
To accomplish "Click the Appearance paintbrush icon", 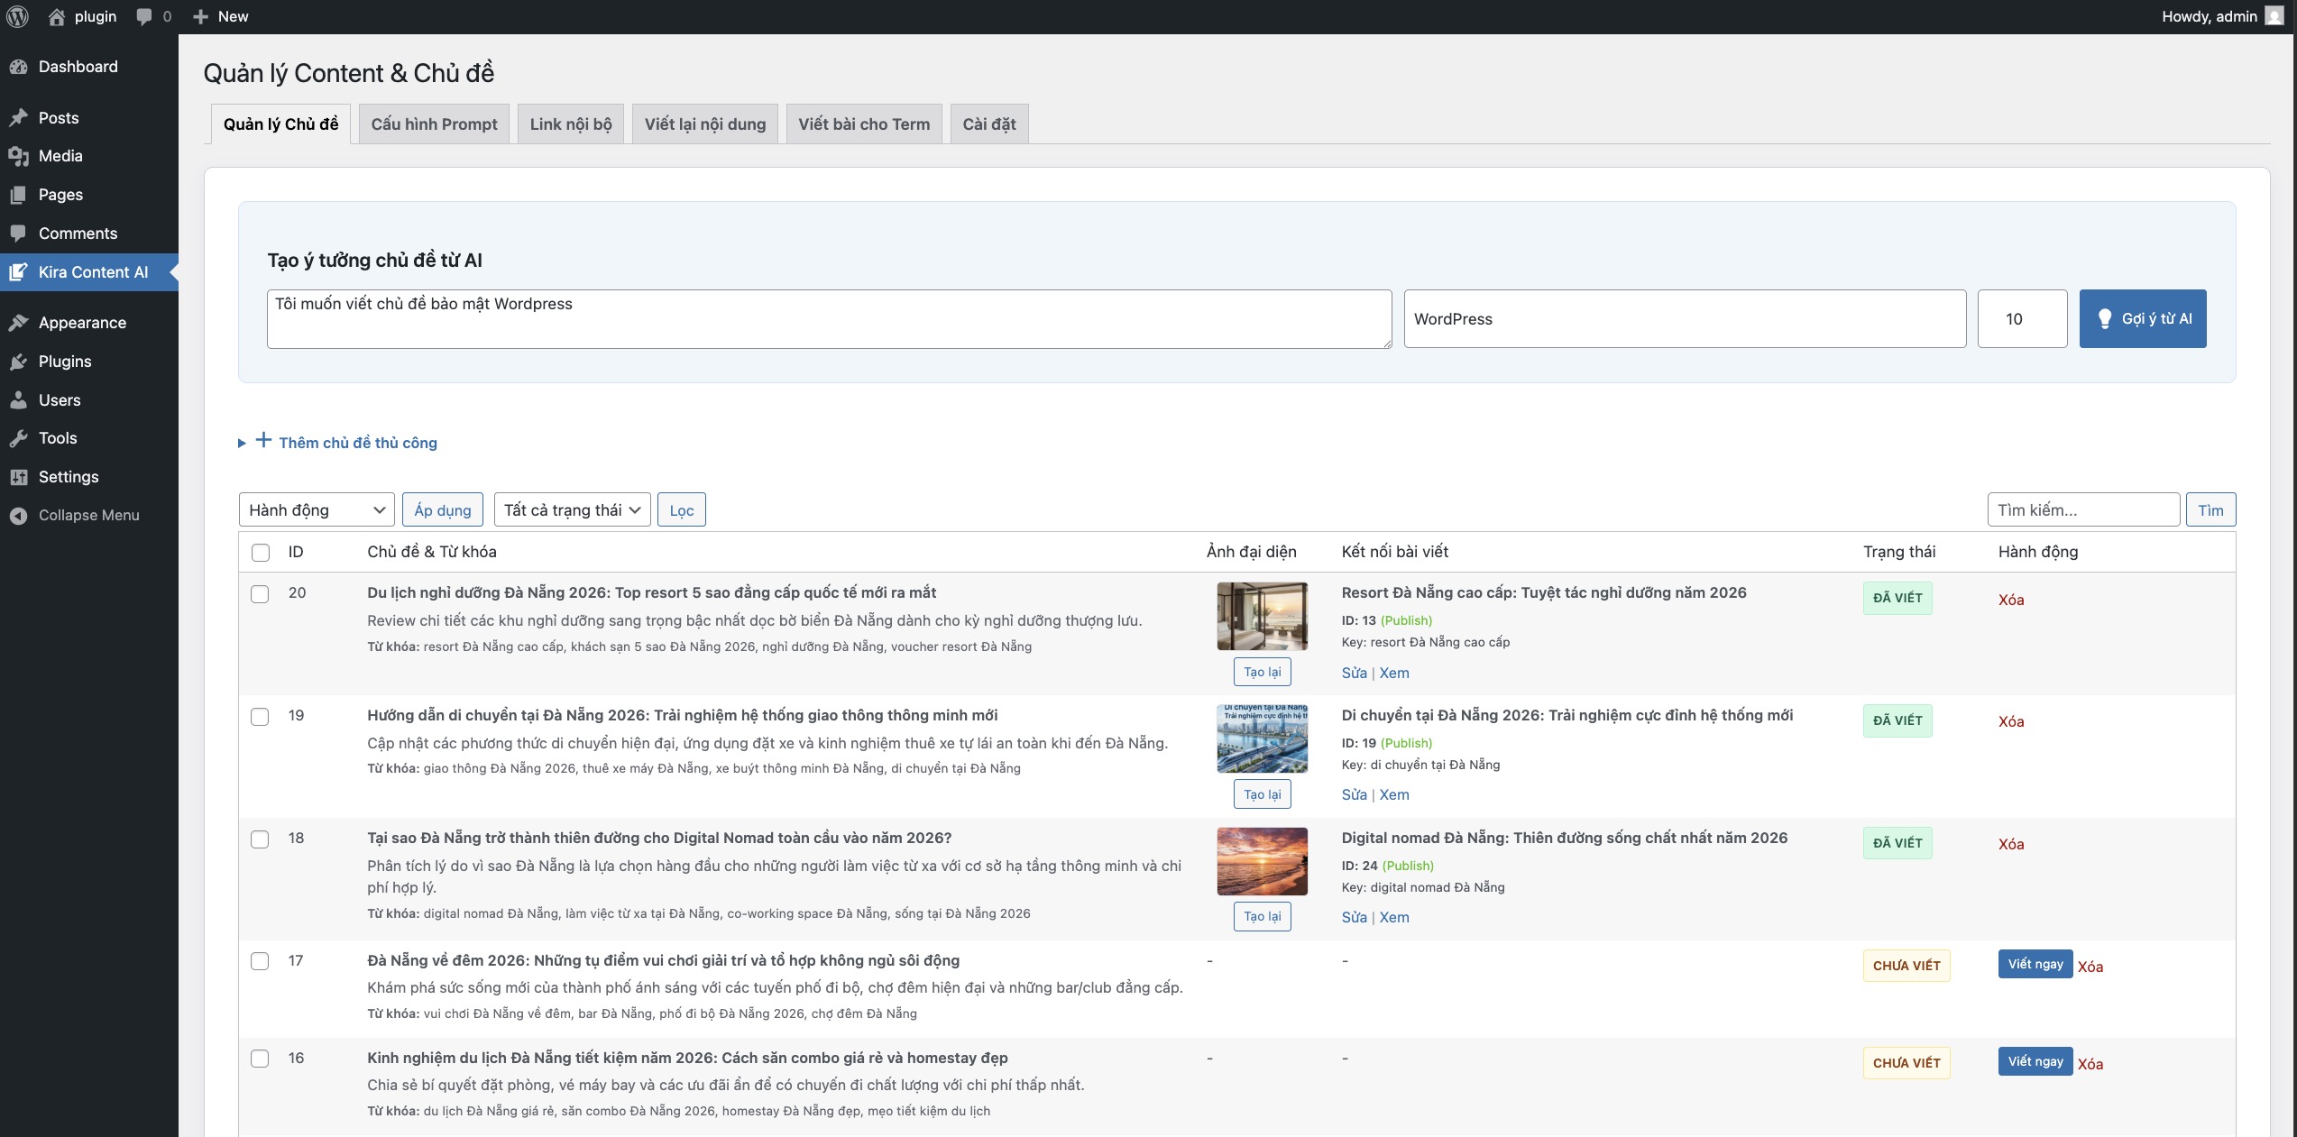I will [18, 323].
